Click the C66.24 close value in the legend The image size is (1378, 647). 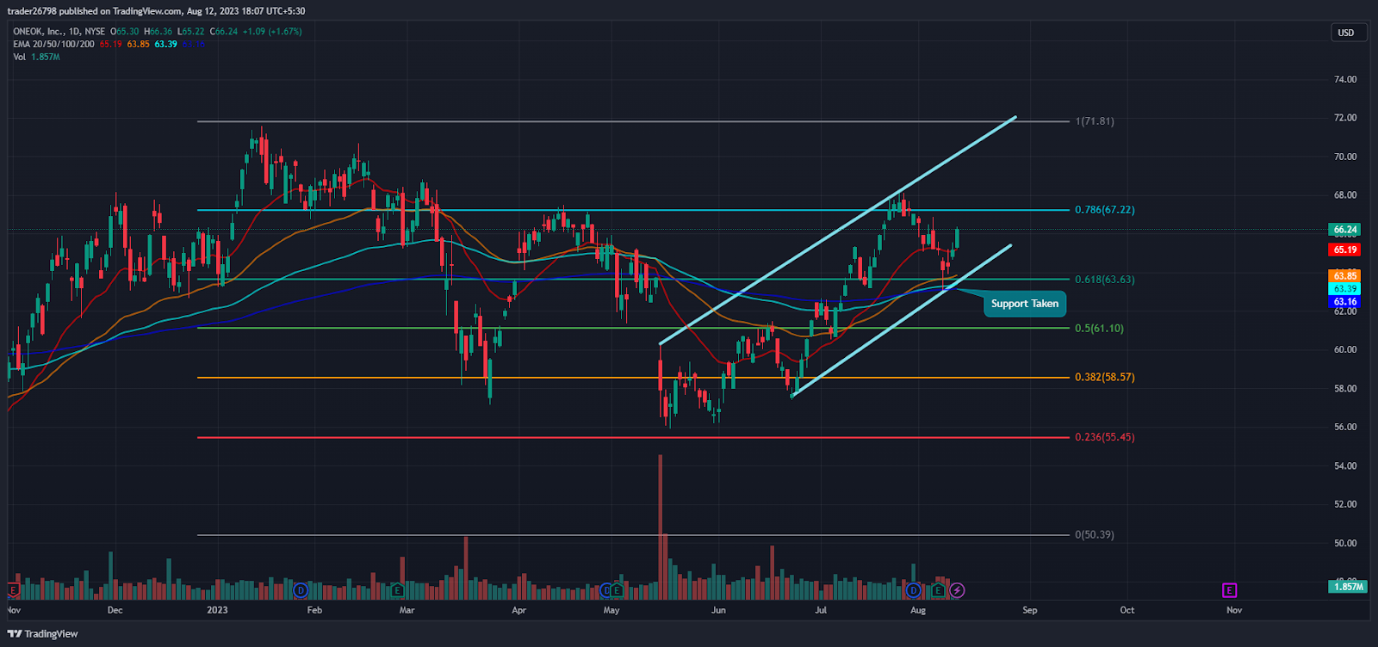pyautogui.click(x=224, y=32)
